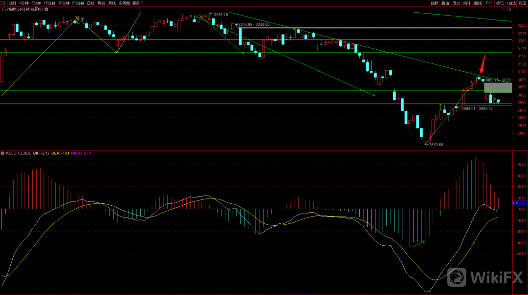The image size is (528, 295).
Task: Open the 画线 drawing tools
Action: click(x=478, y=3)
